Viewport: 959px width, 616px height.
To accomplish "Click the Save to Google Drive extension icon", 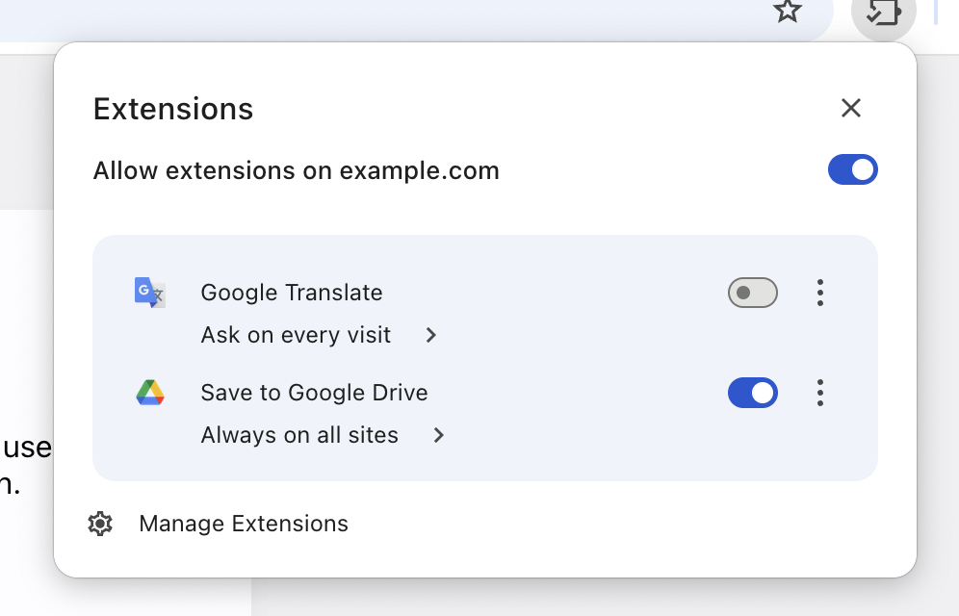I will (149, 393).
